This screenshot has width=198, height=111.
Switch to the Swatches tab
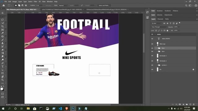tap(160, 11)
